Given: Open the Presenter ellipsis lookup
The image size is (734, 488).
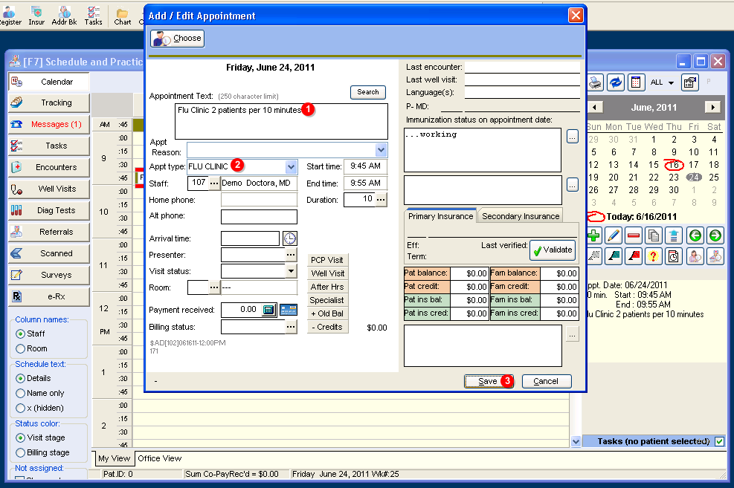Looking at the screenshot, I should 292,254.
